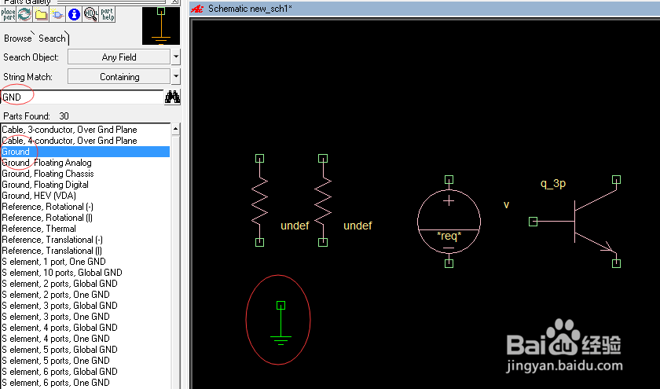Open the Search Object Any Field dropdown
The image size is (660, 389).
coord(119,57)
